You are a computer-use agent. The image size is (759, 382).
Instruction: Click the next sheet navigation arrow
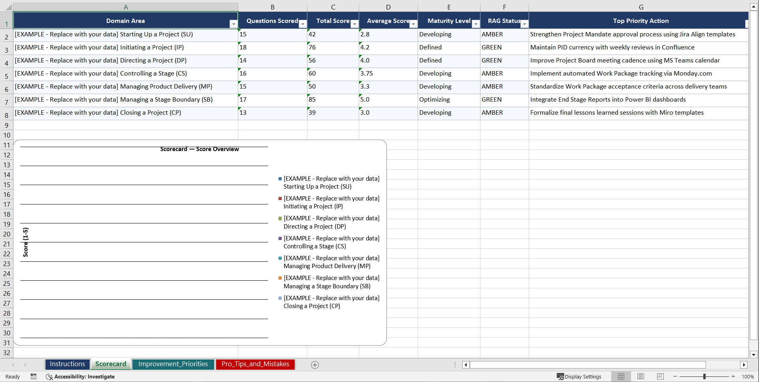coord(25,365)
